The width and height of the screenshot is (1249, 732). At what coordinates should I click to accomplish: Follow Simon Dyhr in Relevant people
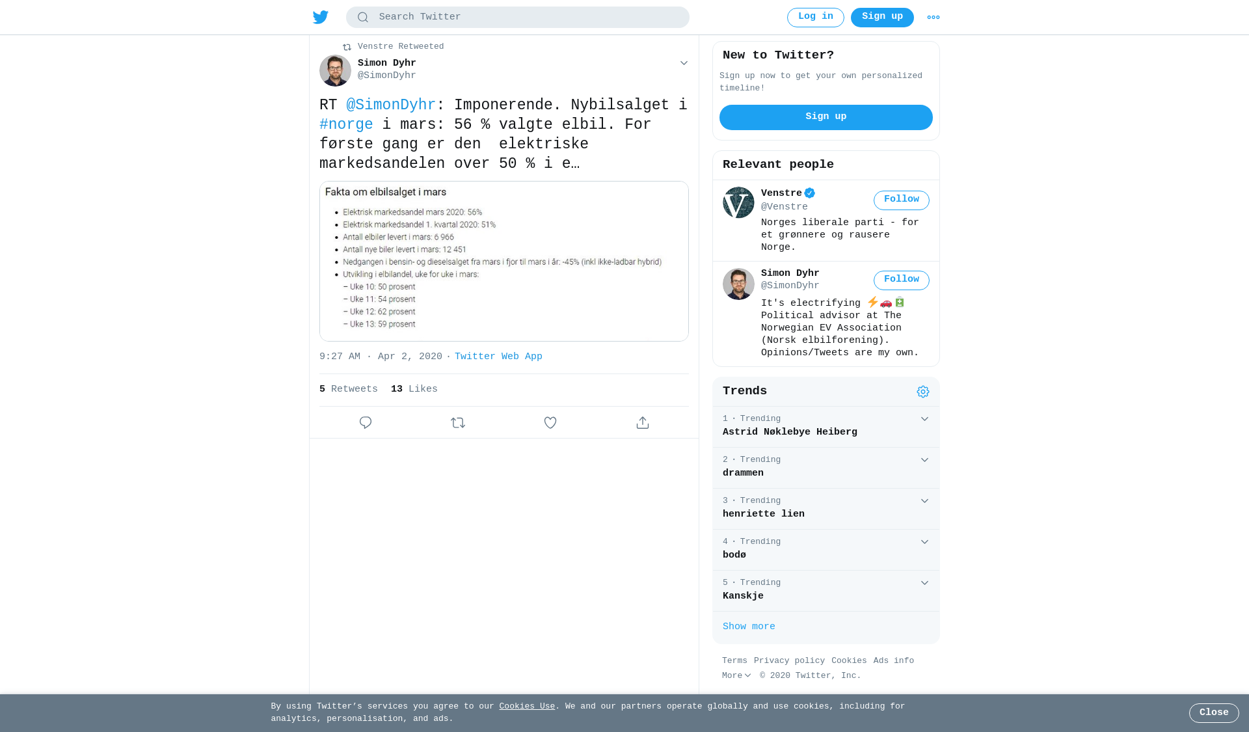(x=902, y=280)
